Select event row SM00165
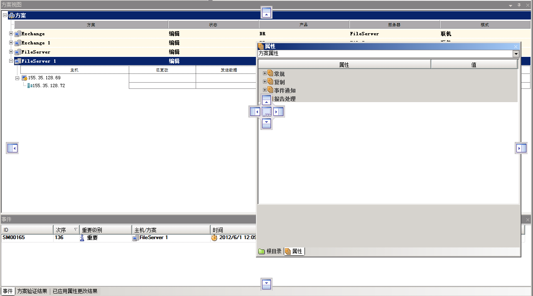This screenshot has width=533, height=296. 14,238
